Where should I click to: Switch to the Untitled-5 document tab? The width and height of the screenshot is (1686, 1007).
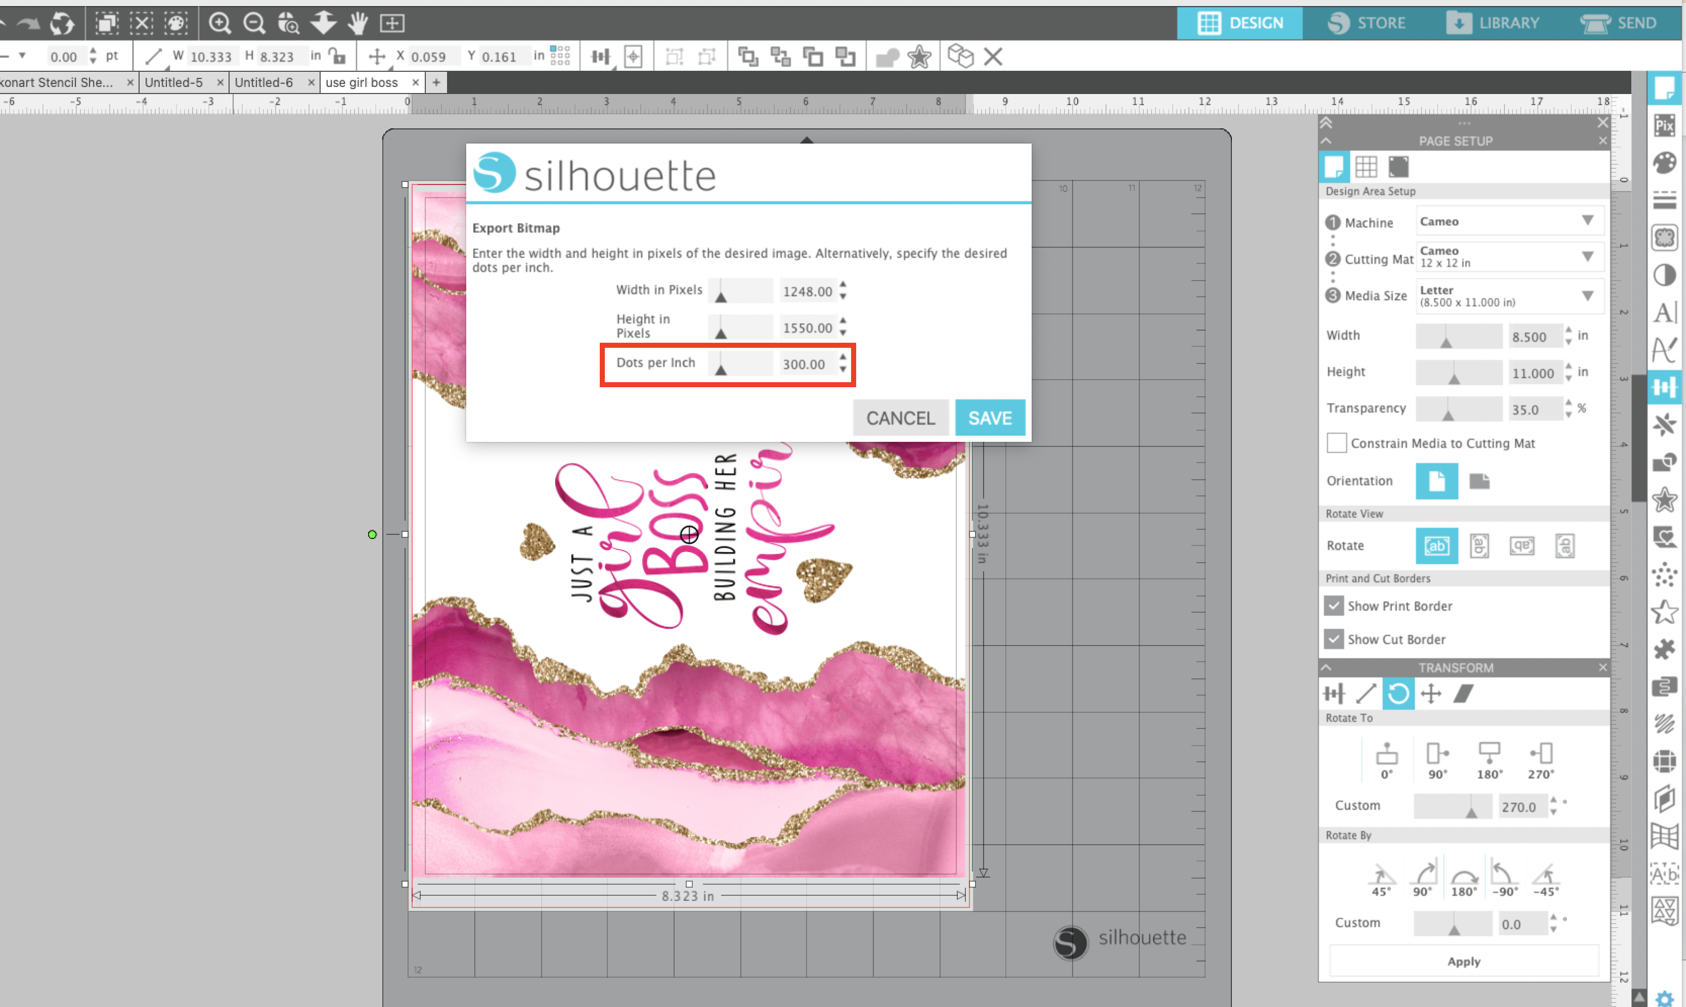(x=174, y=83)
